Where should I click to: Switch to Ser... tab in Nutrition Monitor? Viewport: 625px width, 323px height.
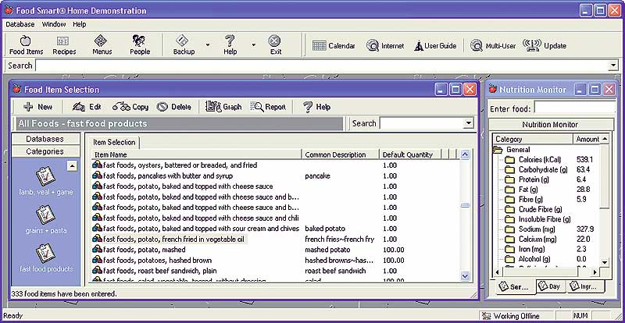(x=514, y=287)
